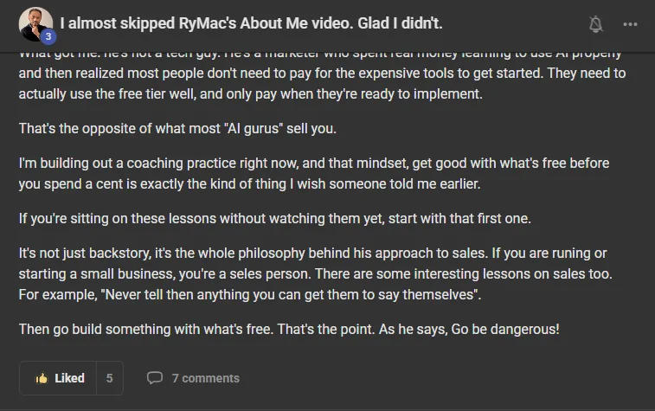Click the "If you're sitting on these lessons" line
Screen dimensions: 655x411
pyautogui.click(x=275, y=218)
